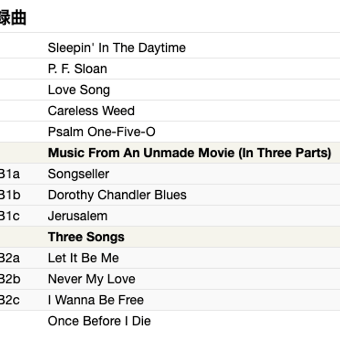The height and width of the screenshot is (340, 340).
Task: Select I Wanna Be Free track
Action: pos(96,300)
